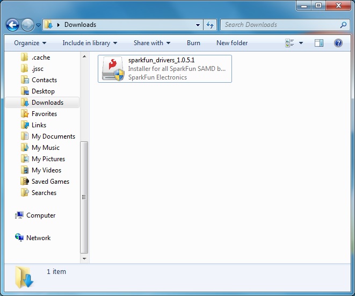Click the Favorites star folder icon

click(25, 113)
